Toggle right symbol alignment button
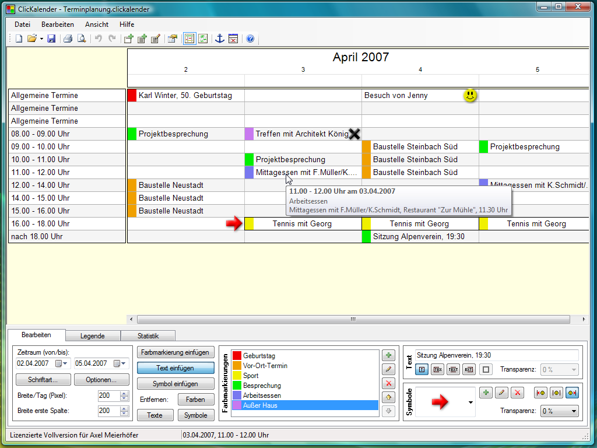The height and width of the screenshot is (448, 597). (x=572, y=393)
